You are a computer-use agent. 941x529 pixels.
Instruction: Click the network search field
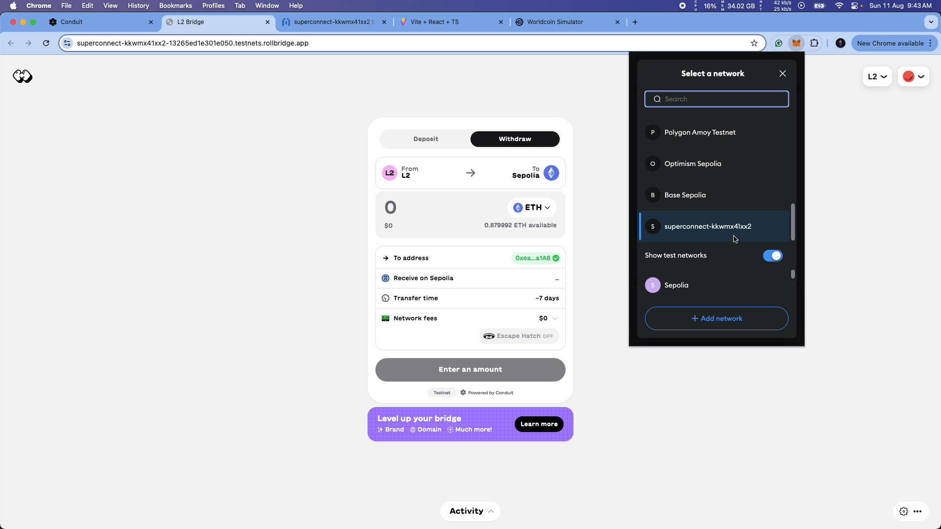click(x=717, y=99)
